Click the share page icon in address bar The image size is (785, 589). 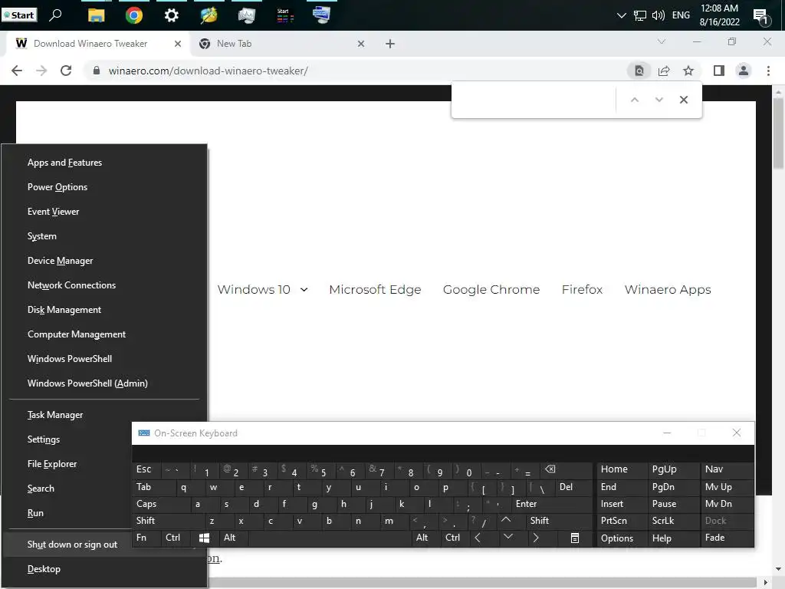(x=664, y=71)
